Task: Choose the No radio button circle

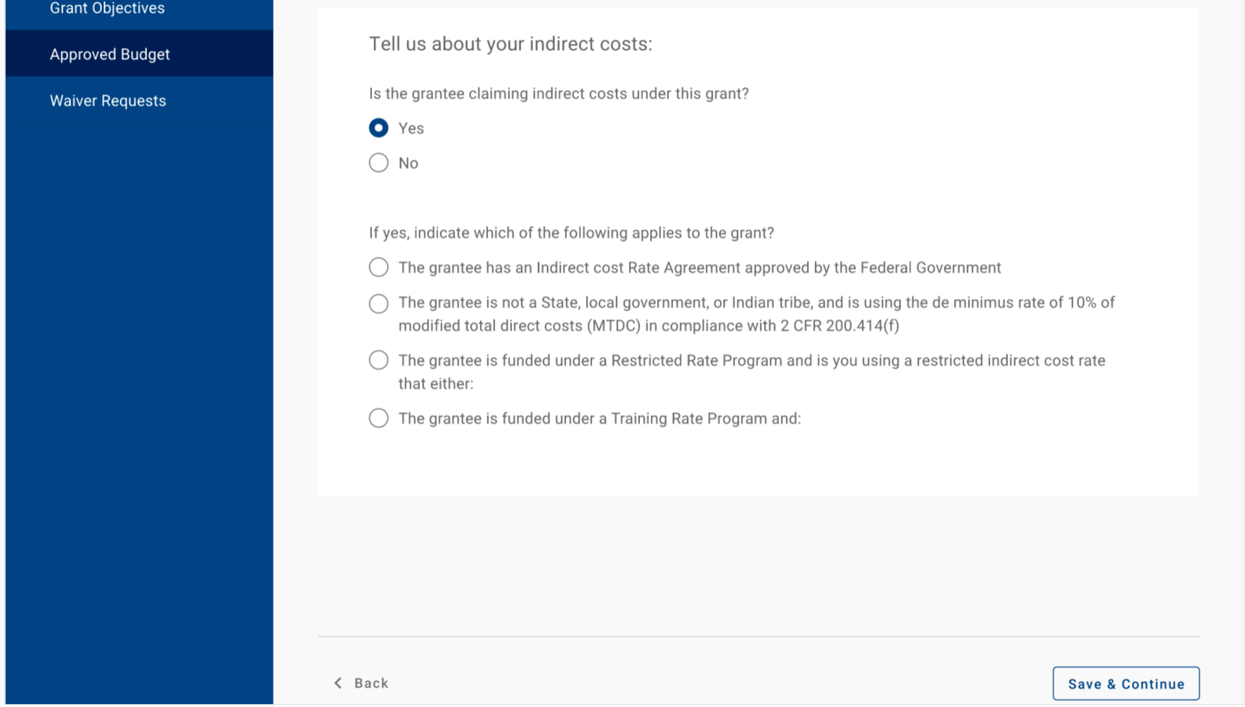Action: click(378, 163)
